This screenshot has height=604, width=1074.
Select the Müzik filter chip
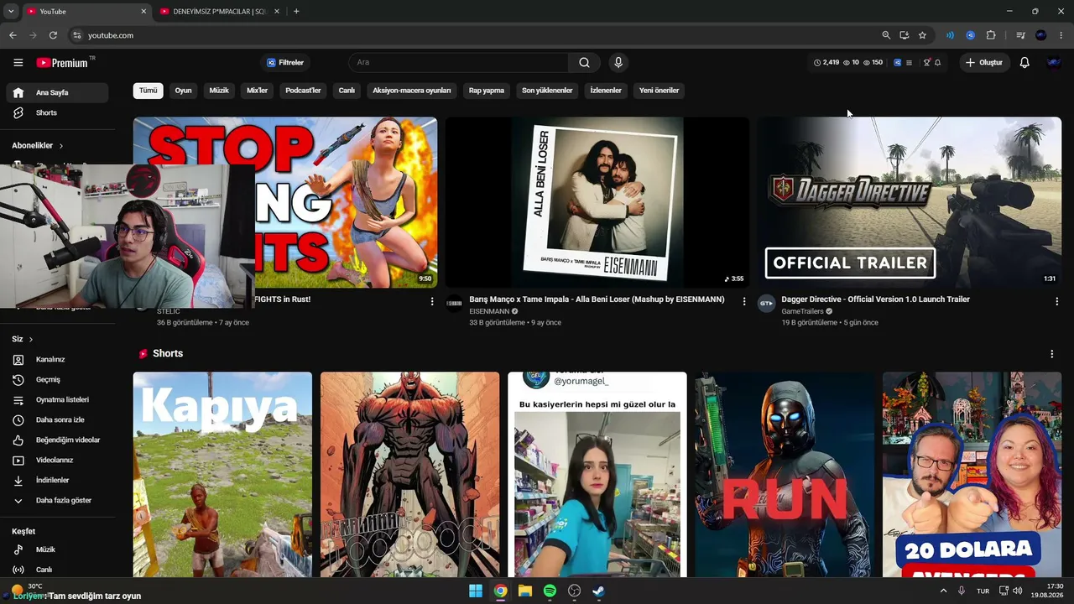[219, 91]
